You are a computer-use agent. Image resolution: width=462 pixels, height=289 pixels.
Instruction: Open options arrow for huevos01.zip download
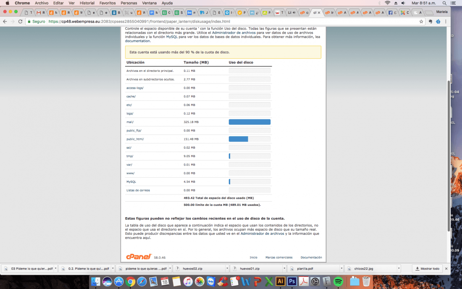pyautogui.click(x=284, y=268)
